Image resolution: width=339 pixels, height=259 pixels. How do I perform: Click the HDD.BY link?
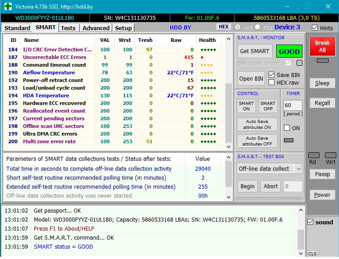point(180,27)
